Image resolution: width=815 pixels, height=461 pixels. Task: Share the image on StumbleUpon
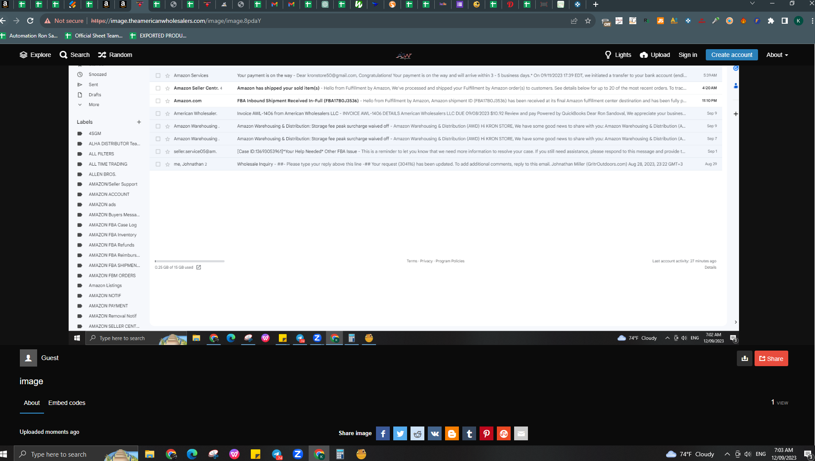click(x=504, y=433)
